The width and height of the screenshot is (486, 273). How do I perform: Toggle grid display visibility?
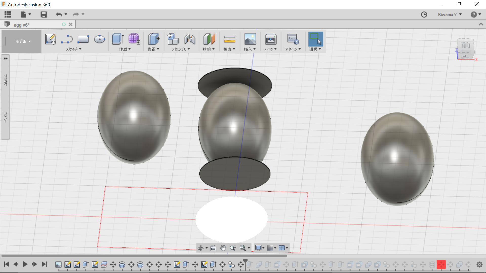click(x=270, y=248)
